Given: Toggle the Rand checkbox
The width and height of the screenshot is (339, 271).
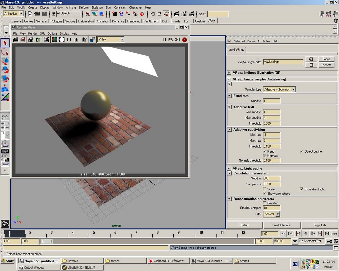Looking at the screenshot, I should coord(264,151).
